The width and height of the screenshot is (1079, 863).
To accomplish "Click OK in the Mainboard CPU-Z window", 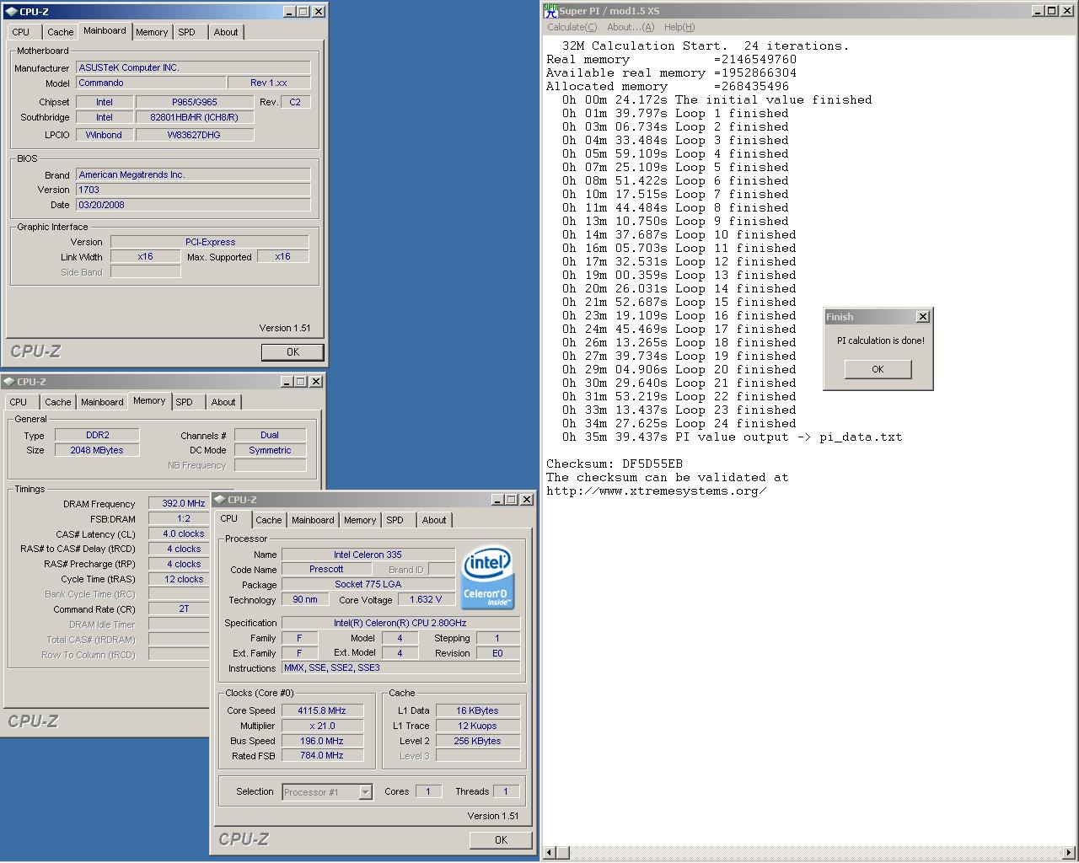I will tap(293, 352).
